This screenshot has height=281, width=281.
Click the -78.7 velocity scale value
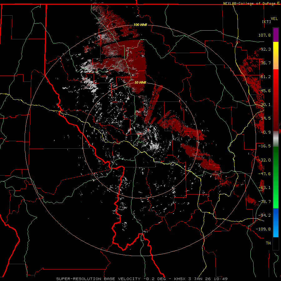pyautogui.click(x=264, y=202)
